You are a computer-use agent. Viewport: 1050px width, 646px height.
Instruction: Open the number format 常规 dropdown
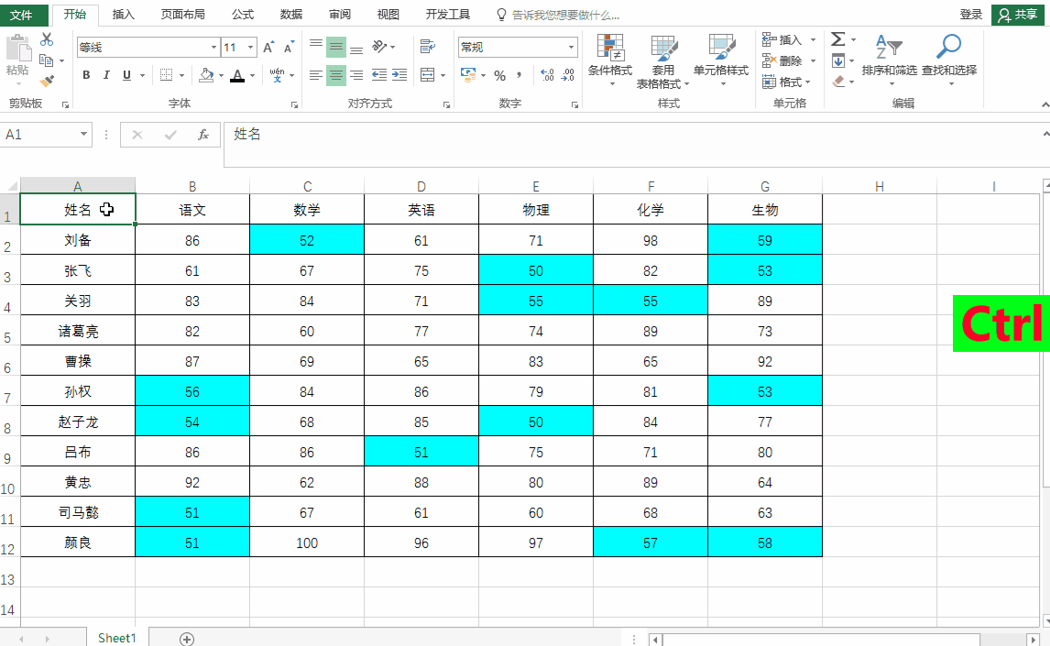point(571,47)
